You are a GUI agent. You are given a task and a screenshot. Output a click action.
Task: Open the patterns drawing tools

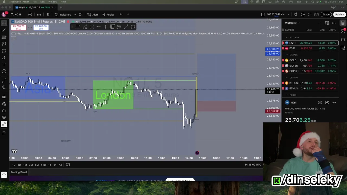pos(4,44)
